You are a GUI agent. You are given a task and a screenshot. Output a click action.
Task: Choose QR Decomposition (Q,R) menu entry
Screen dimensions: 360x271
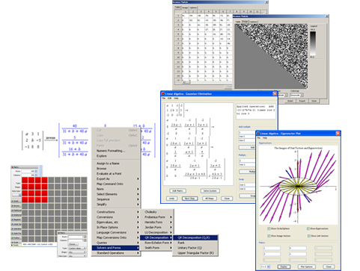click(195, 237)
